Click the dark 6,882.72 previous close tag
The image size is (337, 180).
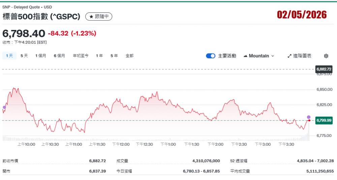point(324,69)
